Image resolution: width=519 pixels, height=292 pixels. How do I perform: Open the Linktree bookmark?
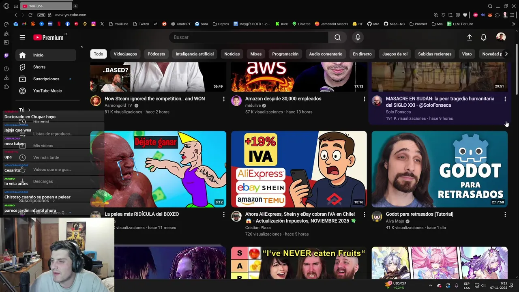tap(301, 24)
